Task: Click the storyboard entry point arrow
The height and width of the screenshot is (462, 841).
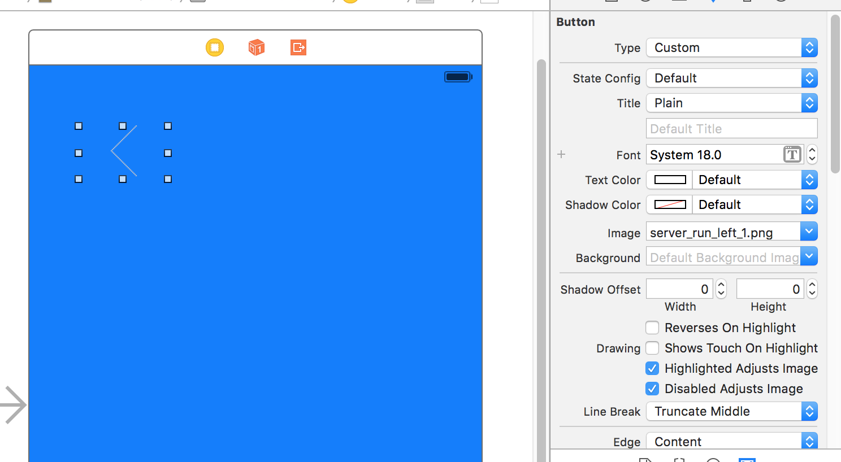Action: [x=14, y=404]
